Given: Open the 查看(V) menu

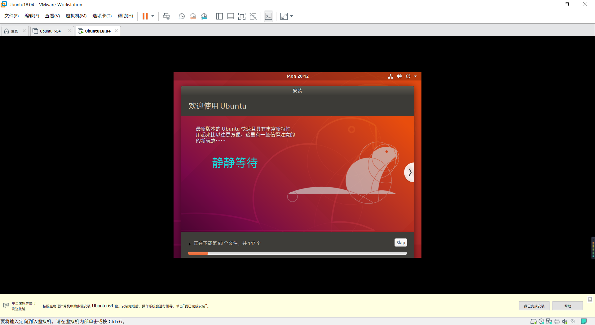Looking at the screenshot, I should point(52,16).
